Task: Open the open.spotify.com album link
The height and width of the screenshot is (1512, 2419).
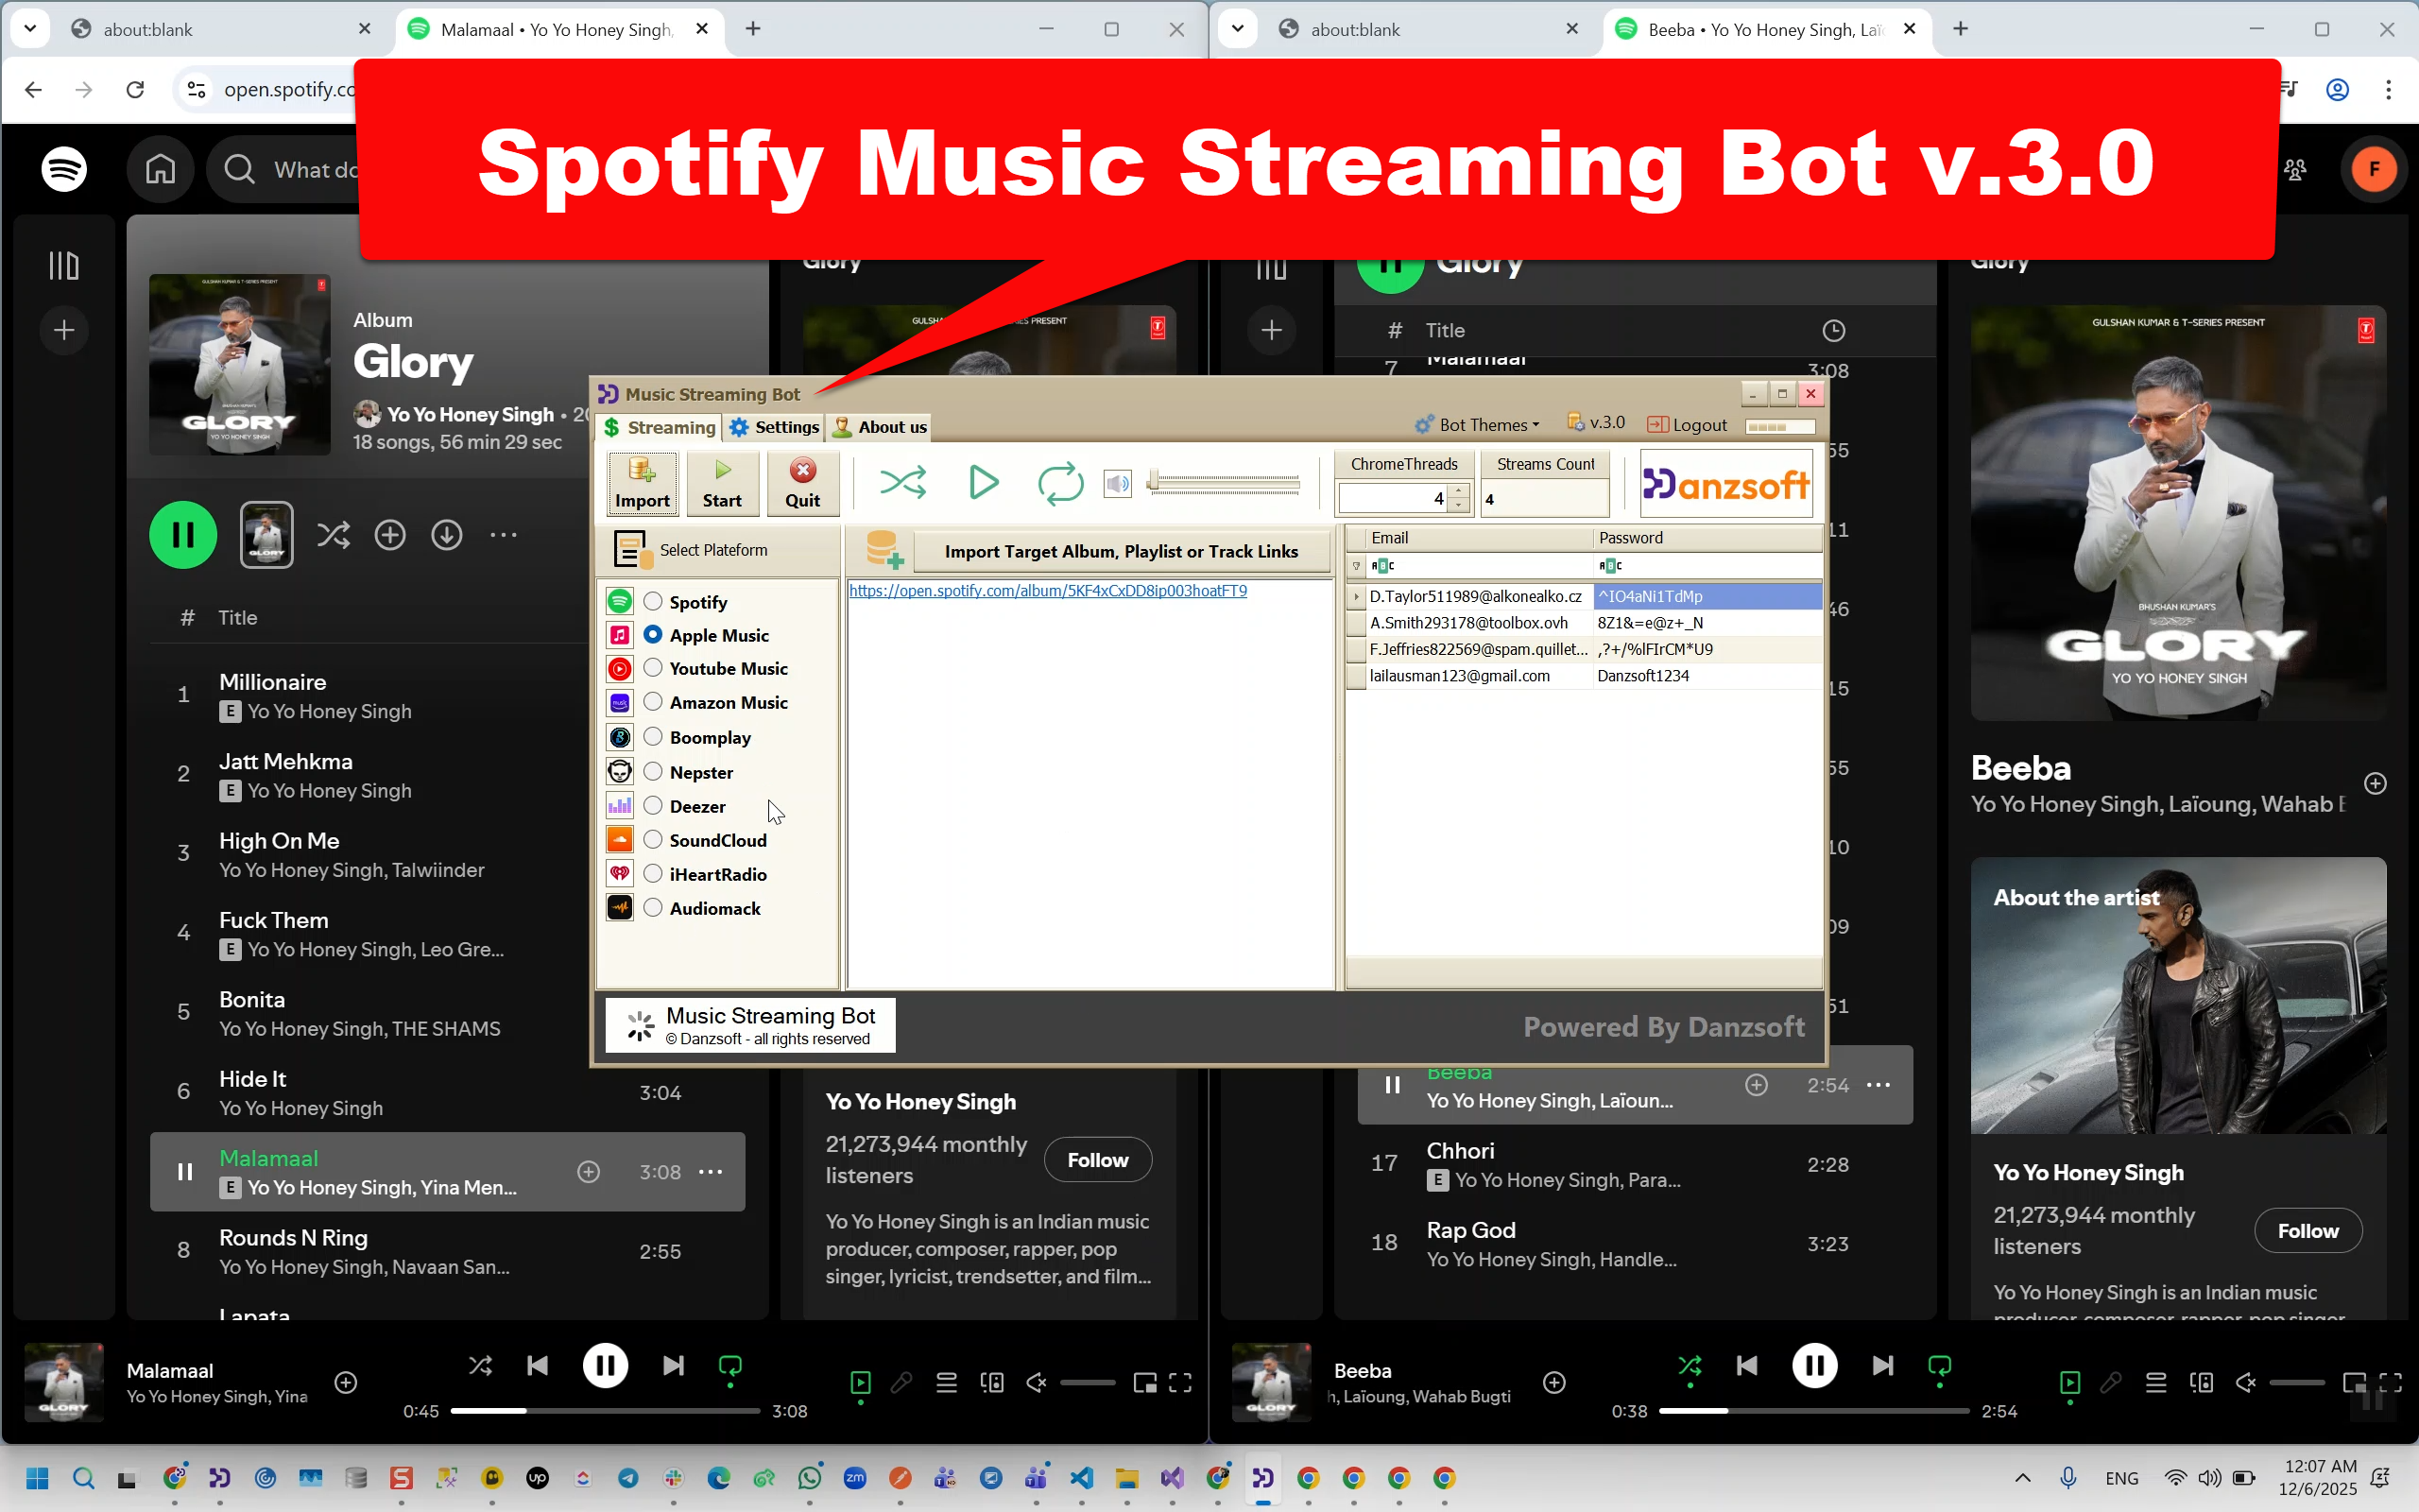Action: click(x=1048, y=591)
